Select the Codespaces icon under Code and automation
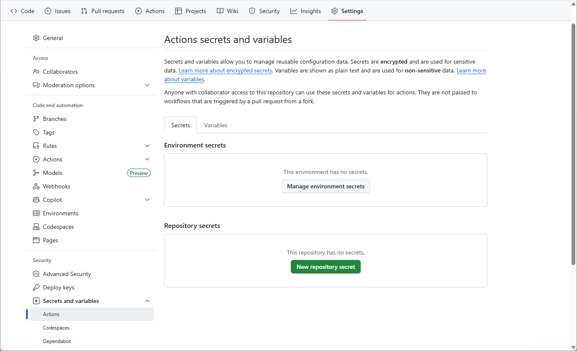Image resolution: width=577 pixels, height=351 pixels. [x=36, y=226]
